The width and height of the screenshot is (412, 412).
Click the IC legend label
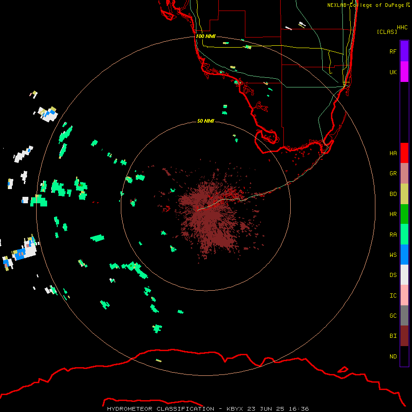click(393, 295)
